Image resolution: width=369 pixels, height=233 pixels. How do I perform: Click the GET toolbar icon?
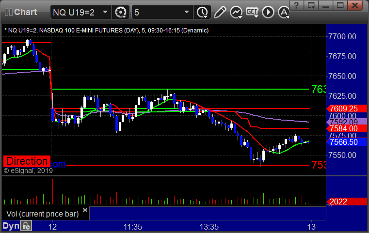[x=252, y=12]
